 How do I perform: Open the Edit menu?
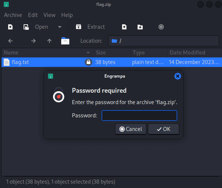pos(33,15)
